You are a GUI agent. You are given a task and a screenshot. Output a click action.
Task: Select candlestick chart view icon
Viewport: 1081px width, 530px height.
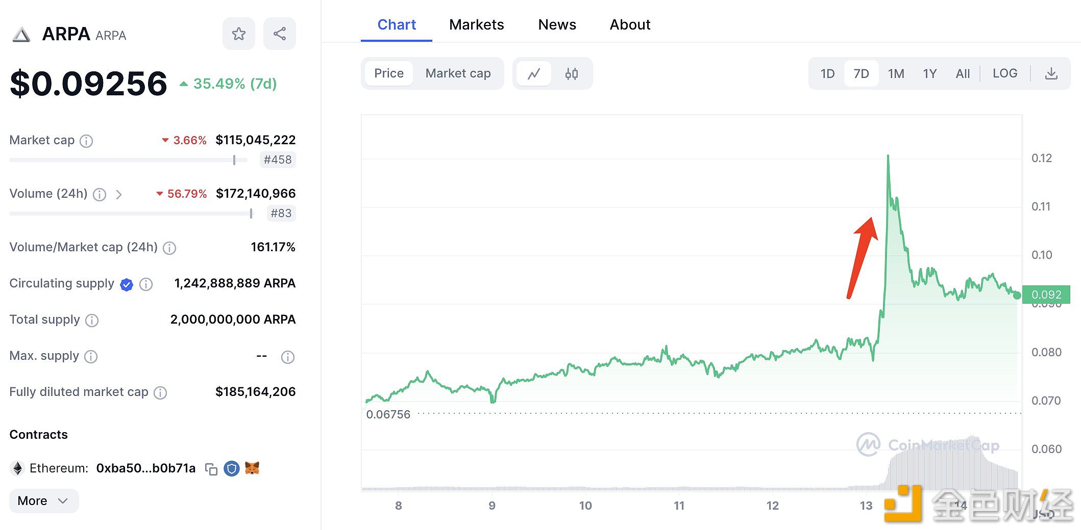(572, 74)
